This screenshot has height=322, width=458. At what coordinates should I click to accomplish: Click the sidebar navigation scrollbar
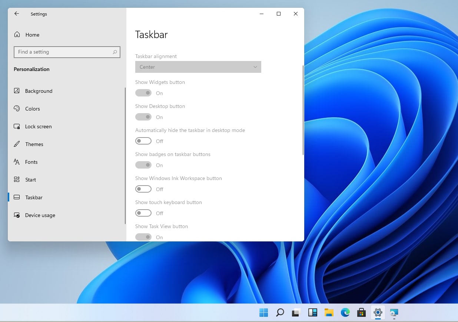[125, 156]
